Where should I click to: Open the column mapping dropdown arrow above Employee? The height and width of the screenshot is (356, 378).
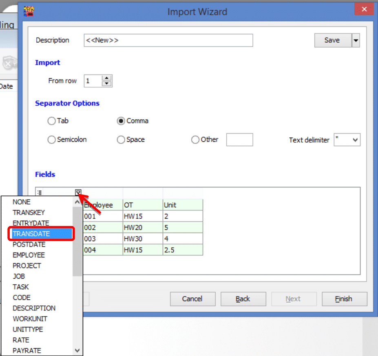pyautogui.click(x=77, y=192)
